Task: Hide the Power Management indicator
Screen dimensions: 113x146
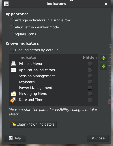Action: coord(90,88)
